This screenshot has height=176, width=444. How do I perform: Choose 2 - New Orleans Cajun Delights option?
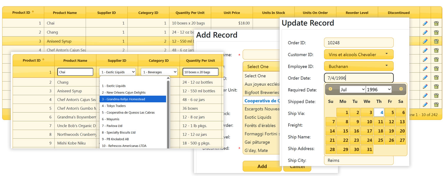tap(133, 92)
